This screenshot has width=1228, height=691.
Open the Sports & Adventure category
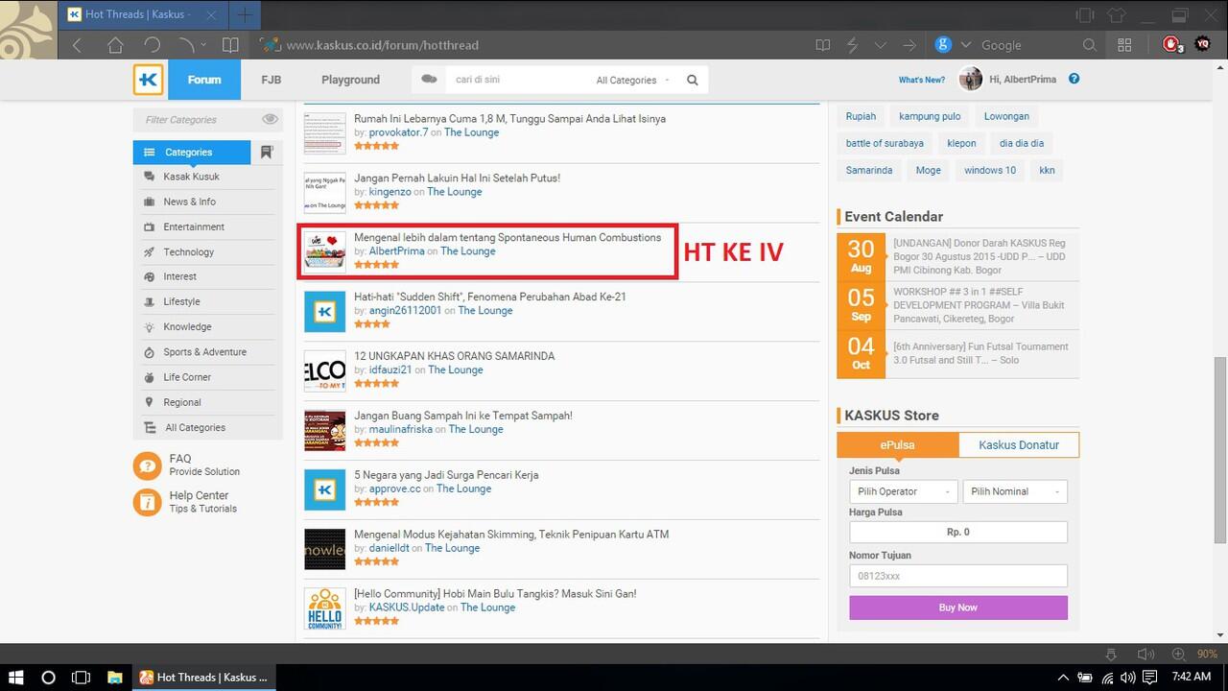click(204, 352)
